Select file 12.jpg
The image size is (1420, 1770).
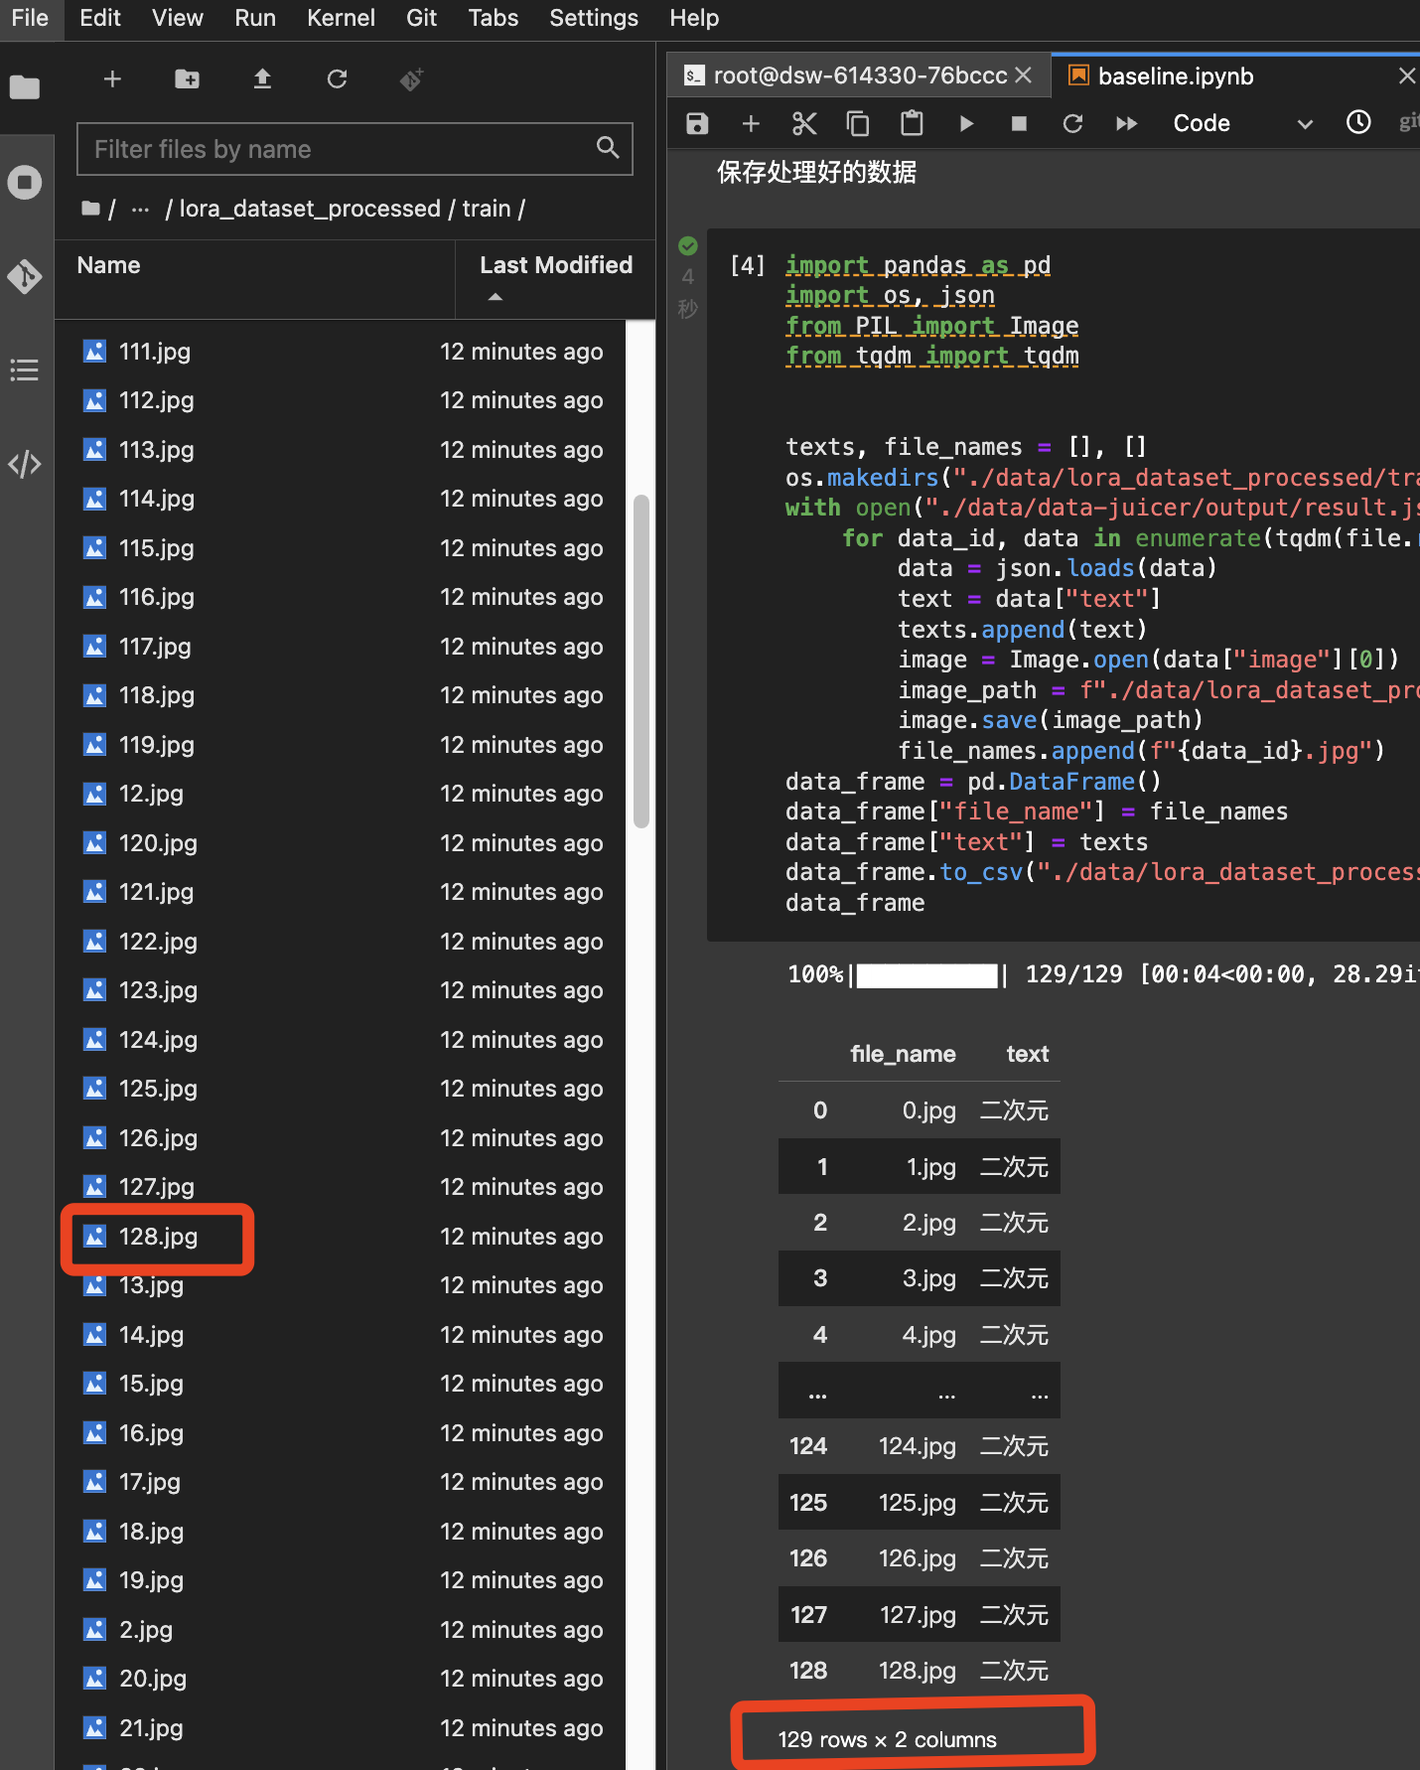pyautogui.click(x=341, y=794)
